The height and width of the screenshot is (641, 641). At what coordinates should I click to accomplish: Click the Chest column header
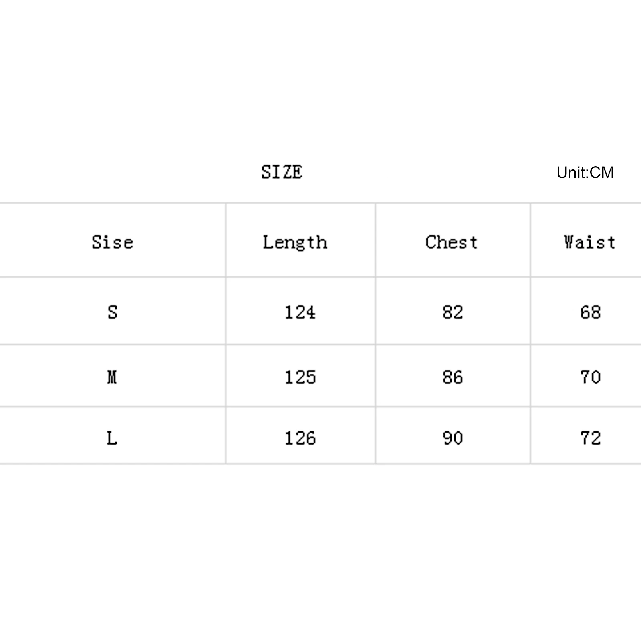(x=452, y=242)
